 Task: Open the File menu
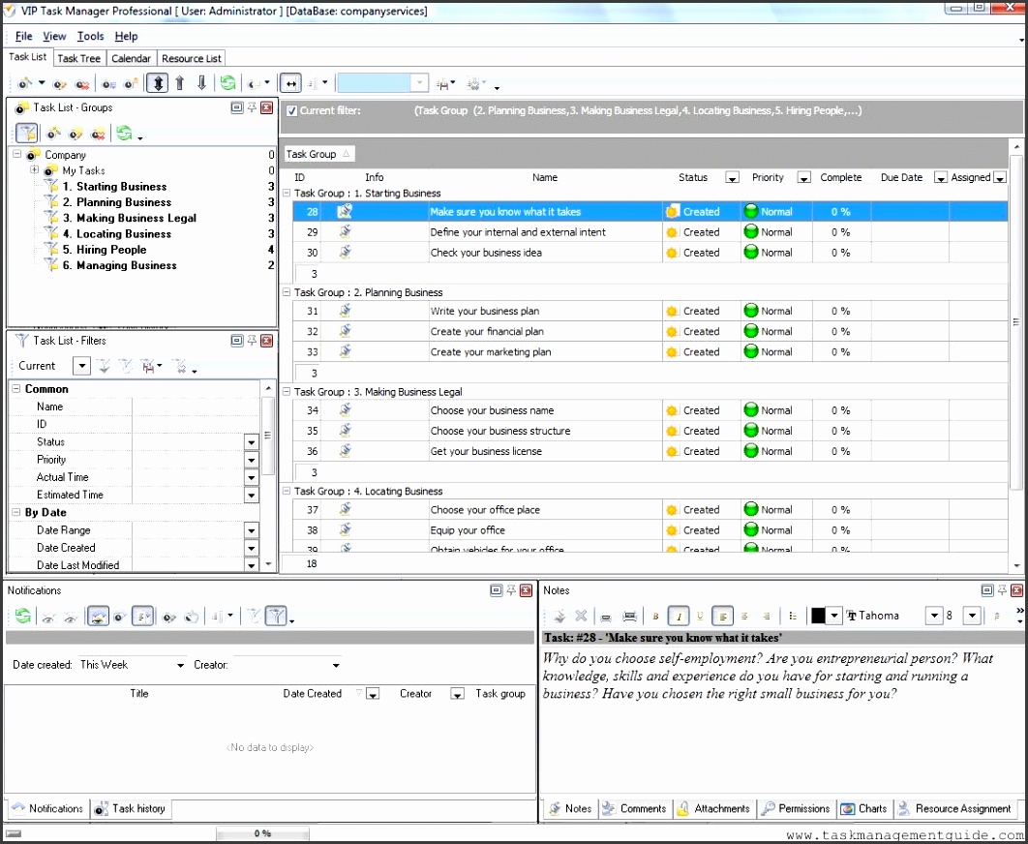(x=23, y=36)
